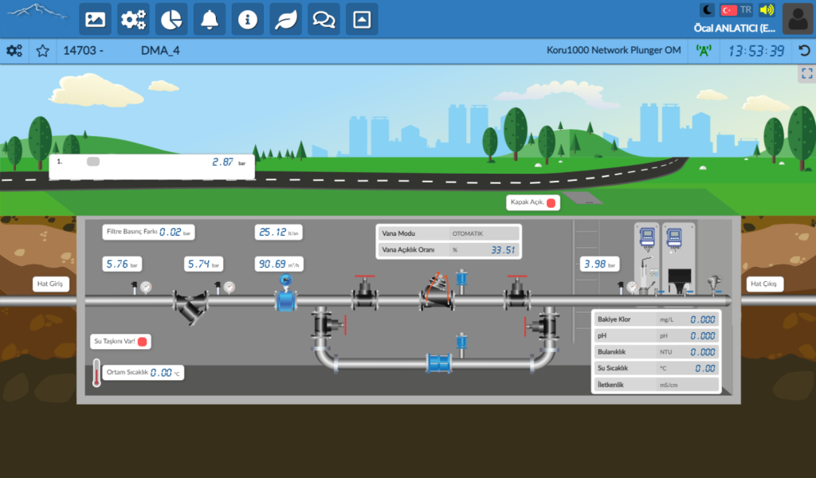Open the user profile avatar menu
Image resolution: width=816 pixels, height=478 pixels.
click(x=798, y=19)
